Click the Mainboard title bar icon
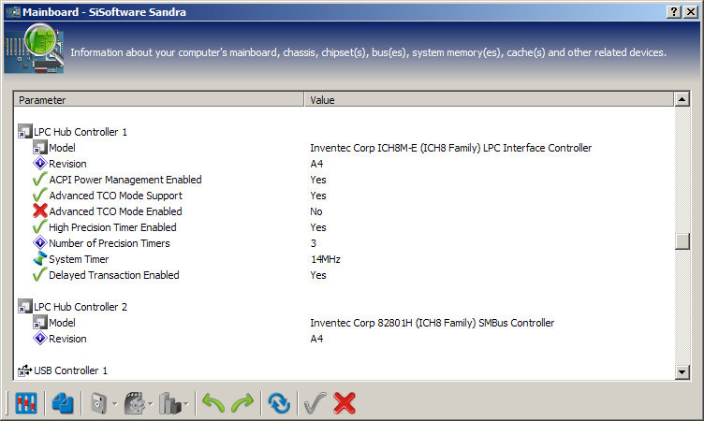 (x=13, y=11)
